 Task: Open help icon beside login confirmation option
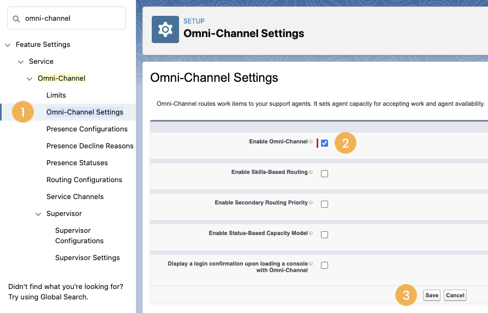point(311,264)
